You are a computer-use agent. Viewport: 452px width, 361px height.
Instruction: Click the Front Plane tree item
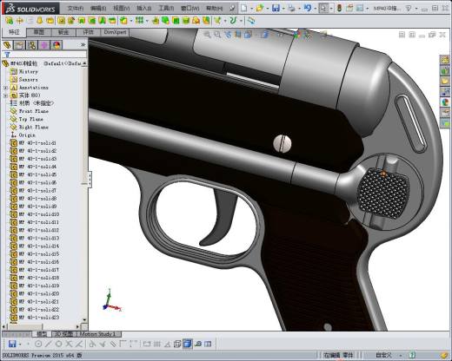(x=34, y=111)
